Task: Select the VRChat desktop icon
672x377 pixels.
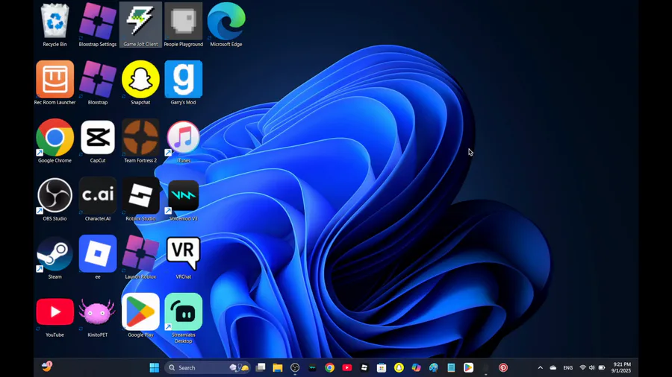Action: (184, 257)
